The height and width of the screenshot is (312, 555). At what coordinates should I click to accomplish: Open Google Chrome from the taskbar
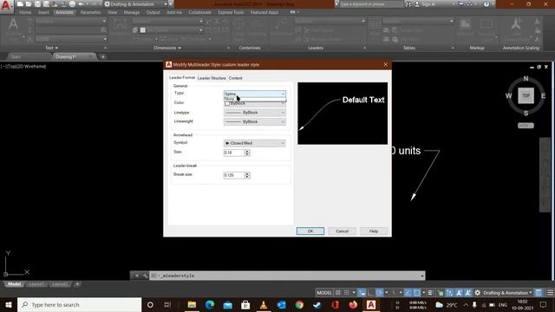click(x=299, y=304)
